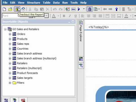Align text right

[94, 16]
